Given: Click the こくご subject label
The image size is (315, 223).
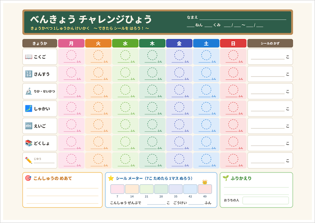Looking at the screenshot, I should 40,57.
